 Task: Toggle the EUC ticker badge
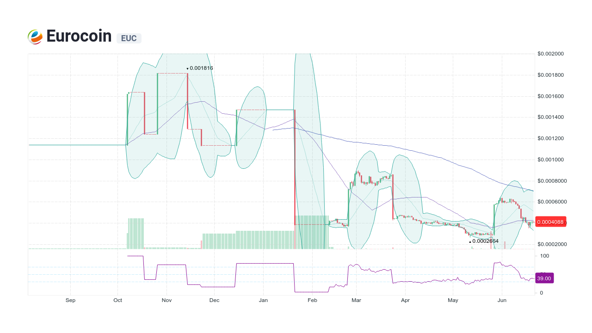(x=128, y=38)
